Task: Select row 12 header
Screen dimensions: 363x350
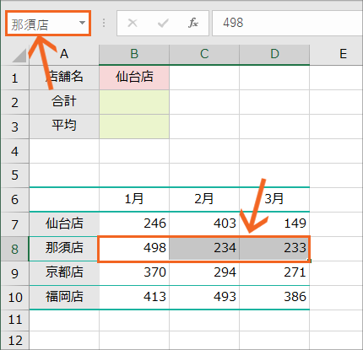Action: (x=15, y=341)
